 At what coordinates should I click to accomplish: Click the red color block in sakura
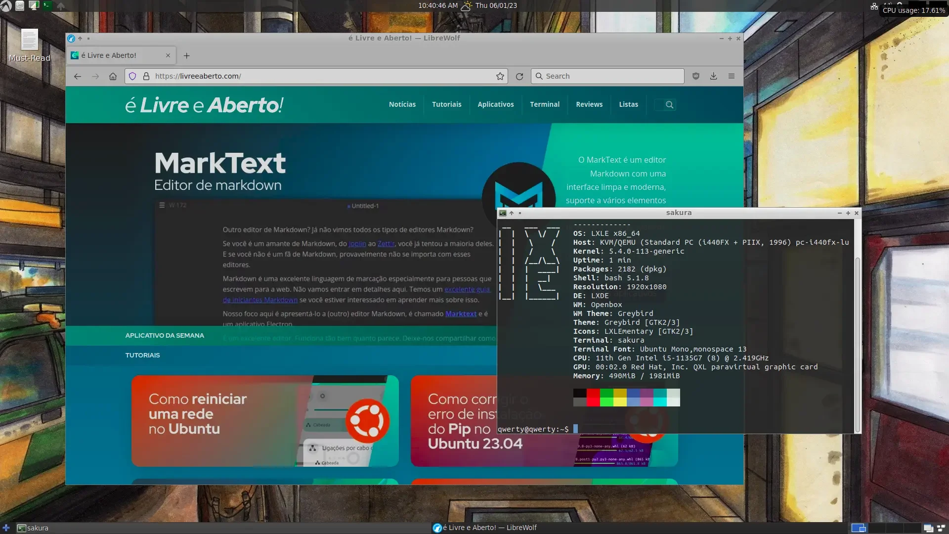click(593, 398)
